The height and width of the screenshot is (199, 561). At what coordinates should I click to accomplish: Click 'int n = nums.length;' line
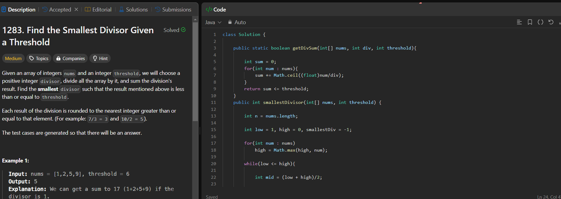[x=271, y=116]
